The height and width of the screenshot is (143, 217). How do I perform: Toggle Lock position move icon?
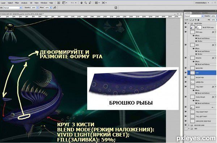coord(196,20)
